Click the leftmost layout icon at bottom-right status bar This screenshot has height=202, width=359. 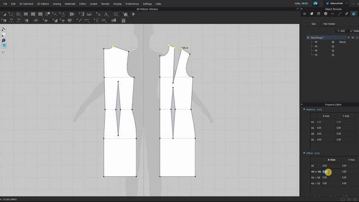tap(343, 200)
